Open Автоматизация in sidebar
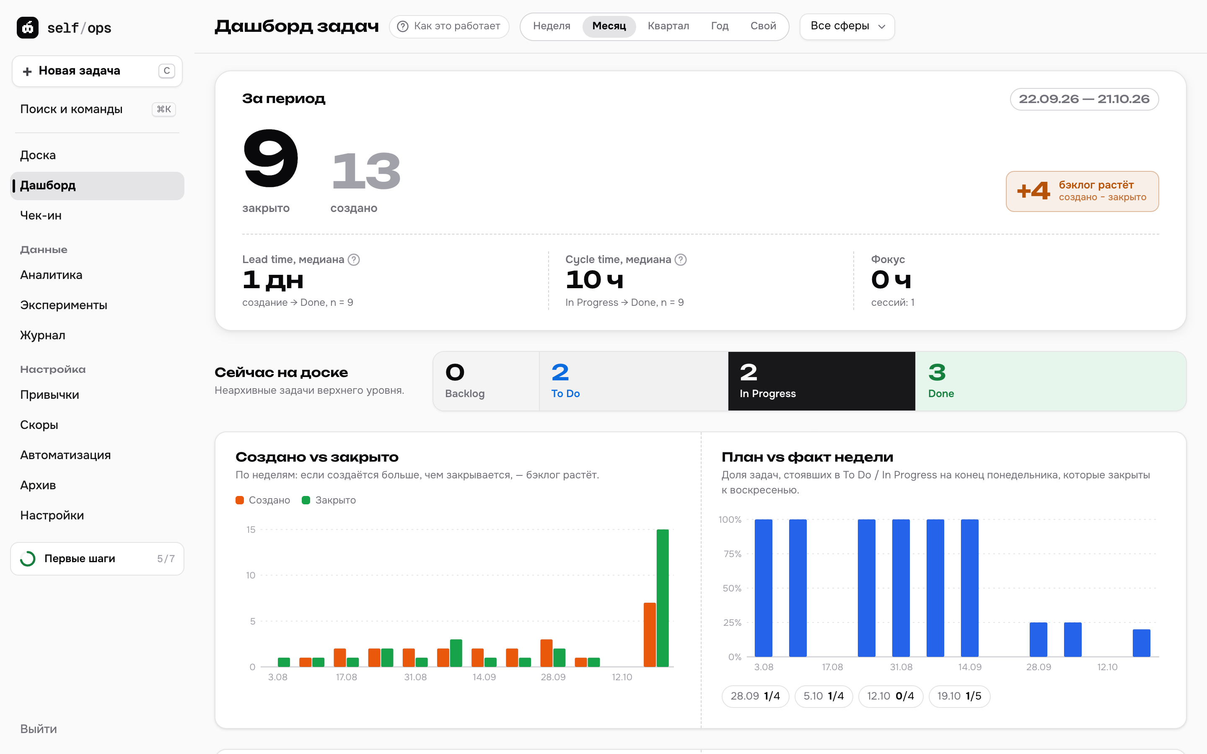1207x754 pixels. point(97,455)
